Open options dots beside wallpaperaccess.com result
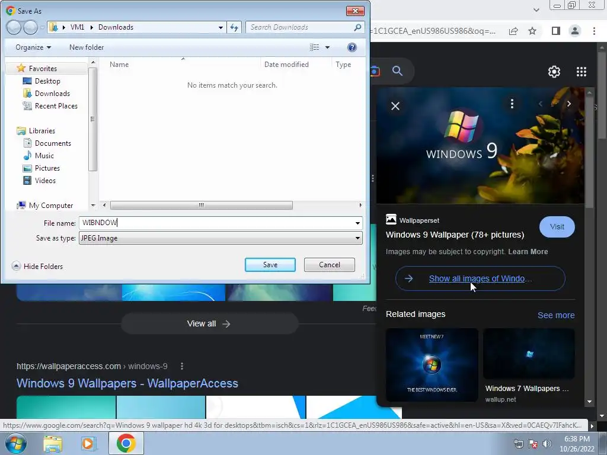This screenshot has width=607, height=455. [181, 366]
